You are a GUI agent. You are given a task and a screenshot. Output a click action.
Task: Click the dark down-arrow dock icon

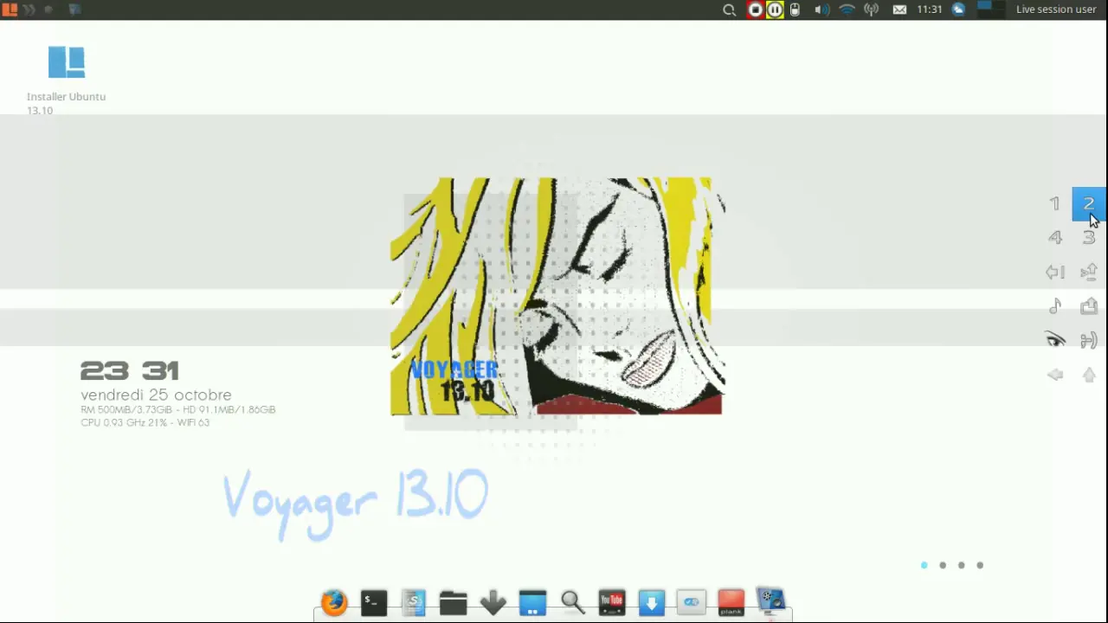[493, 602]
